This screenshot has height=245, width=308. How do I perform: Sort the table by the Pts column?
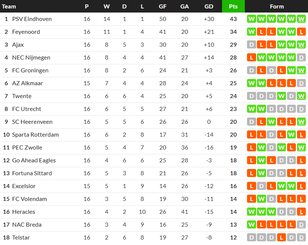[233, 6]
